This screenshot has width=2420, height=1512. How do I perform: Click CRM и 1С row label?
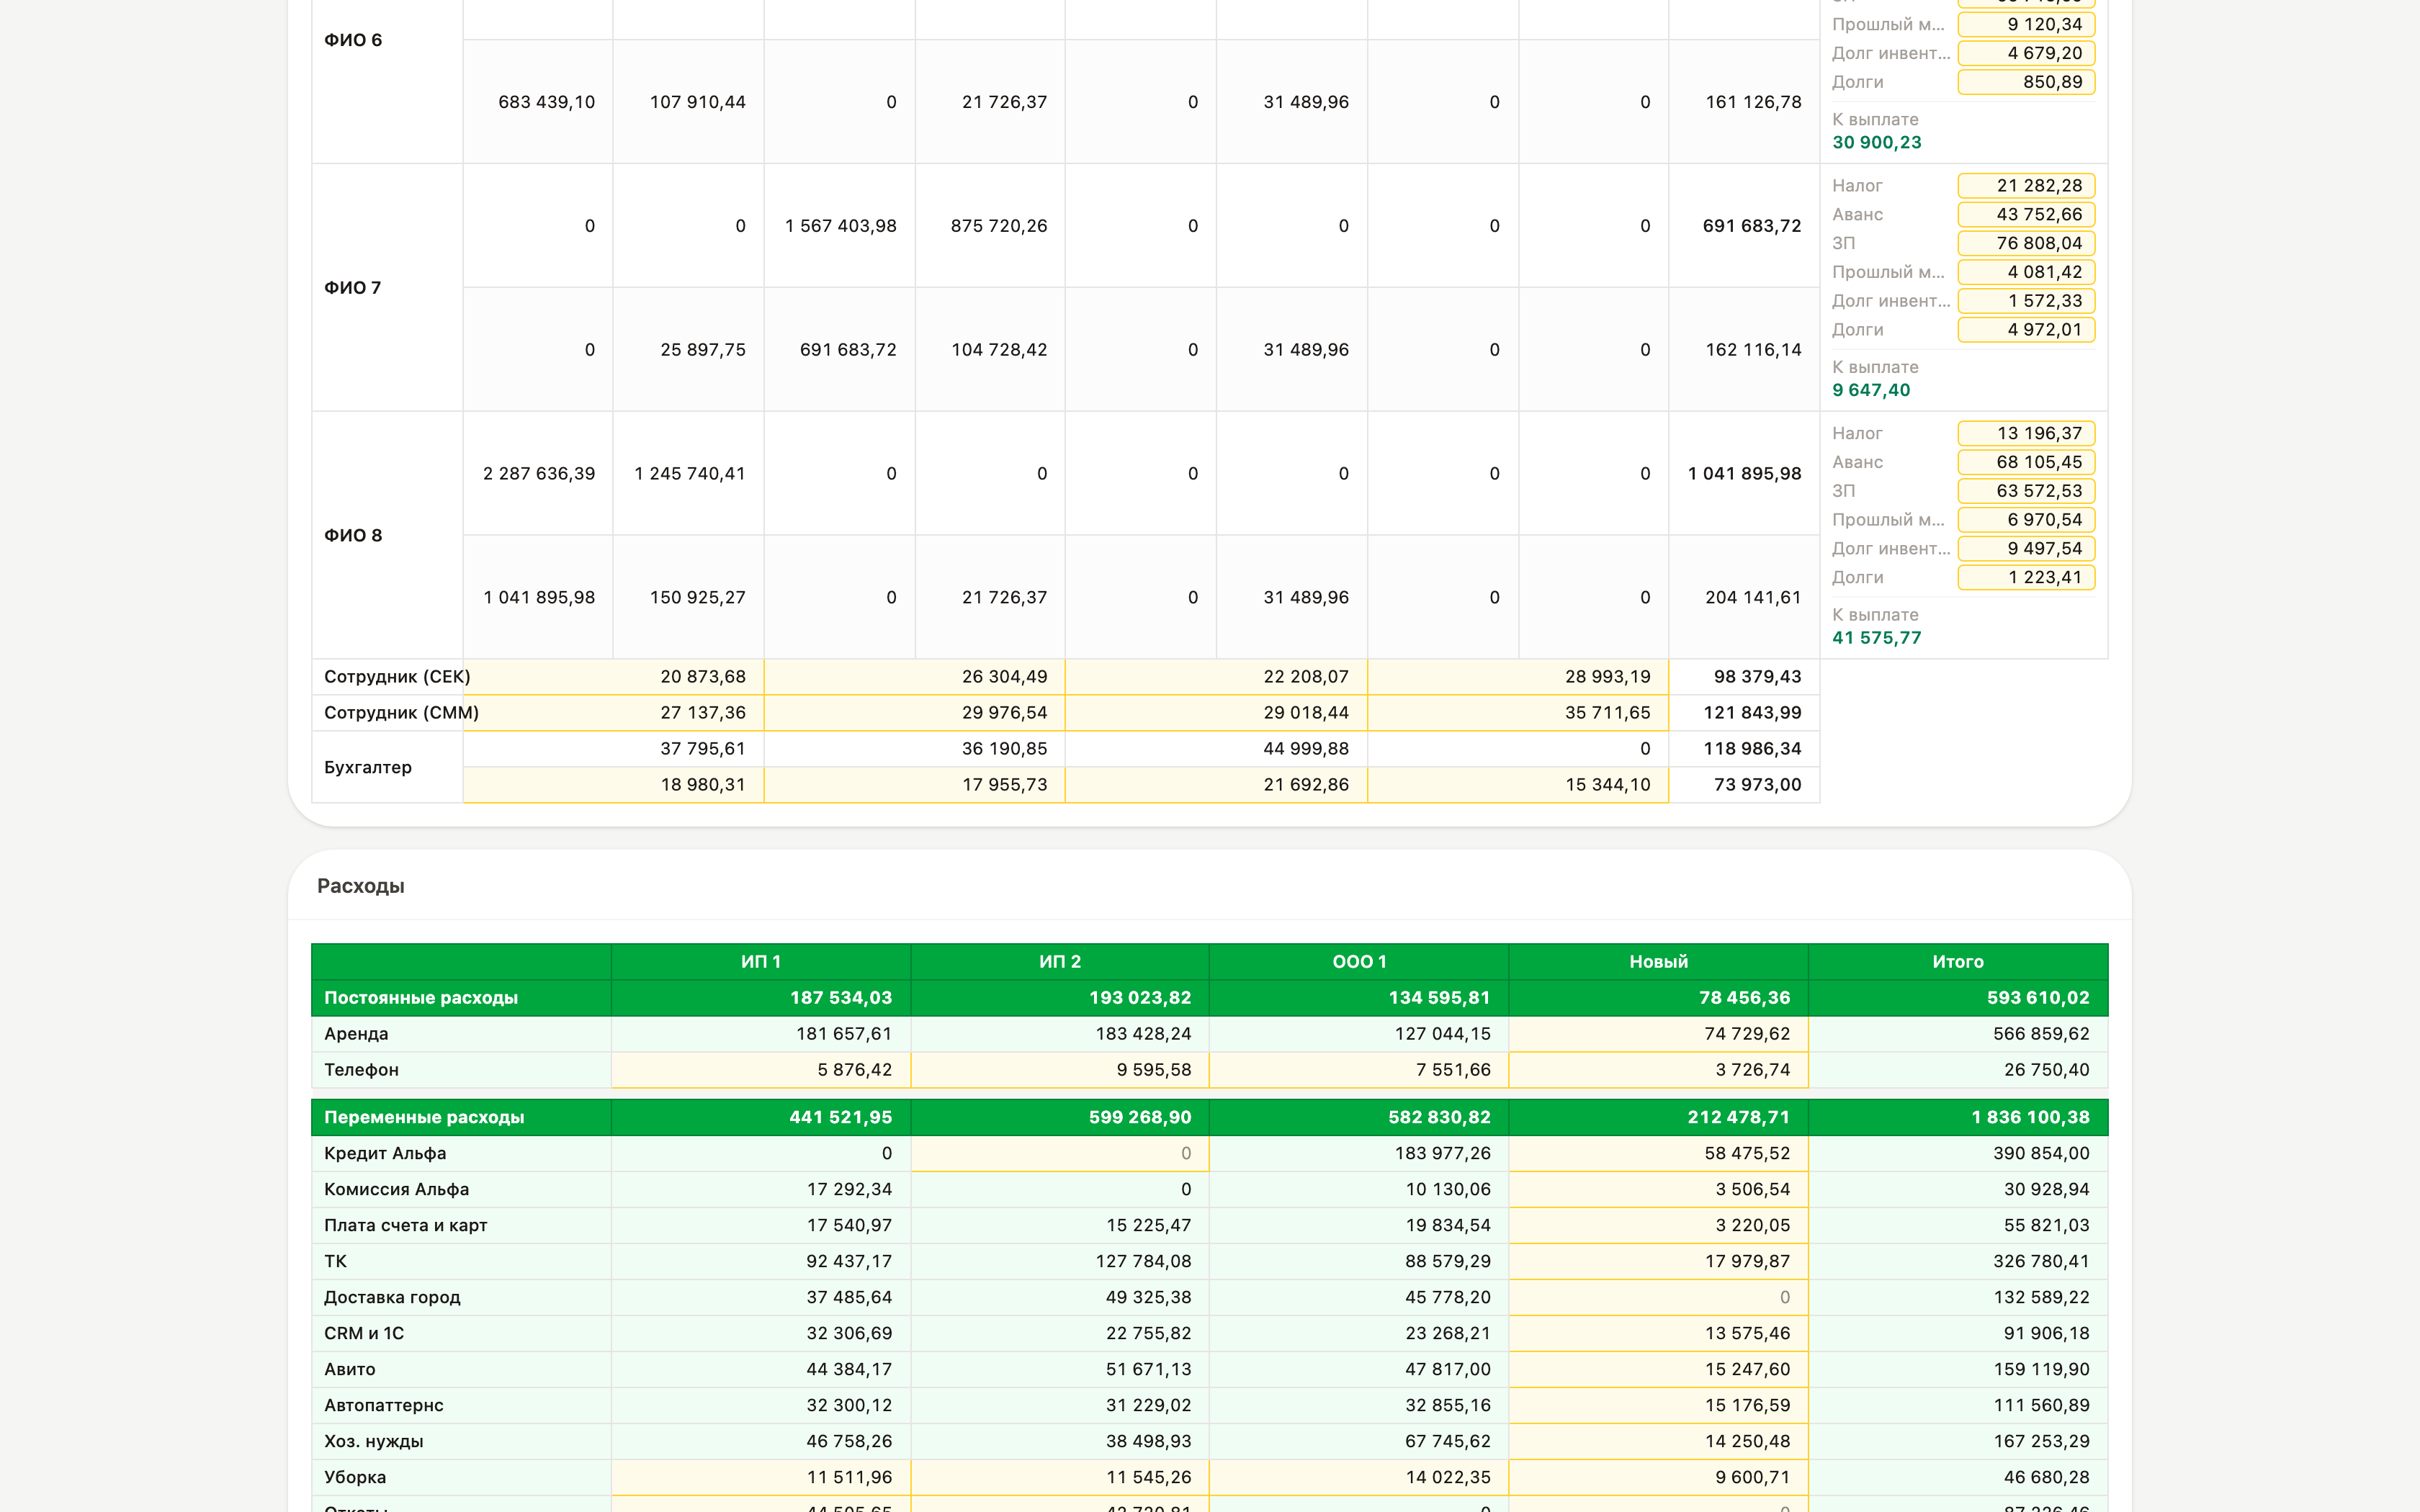(364, 1334)
